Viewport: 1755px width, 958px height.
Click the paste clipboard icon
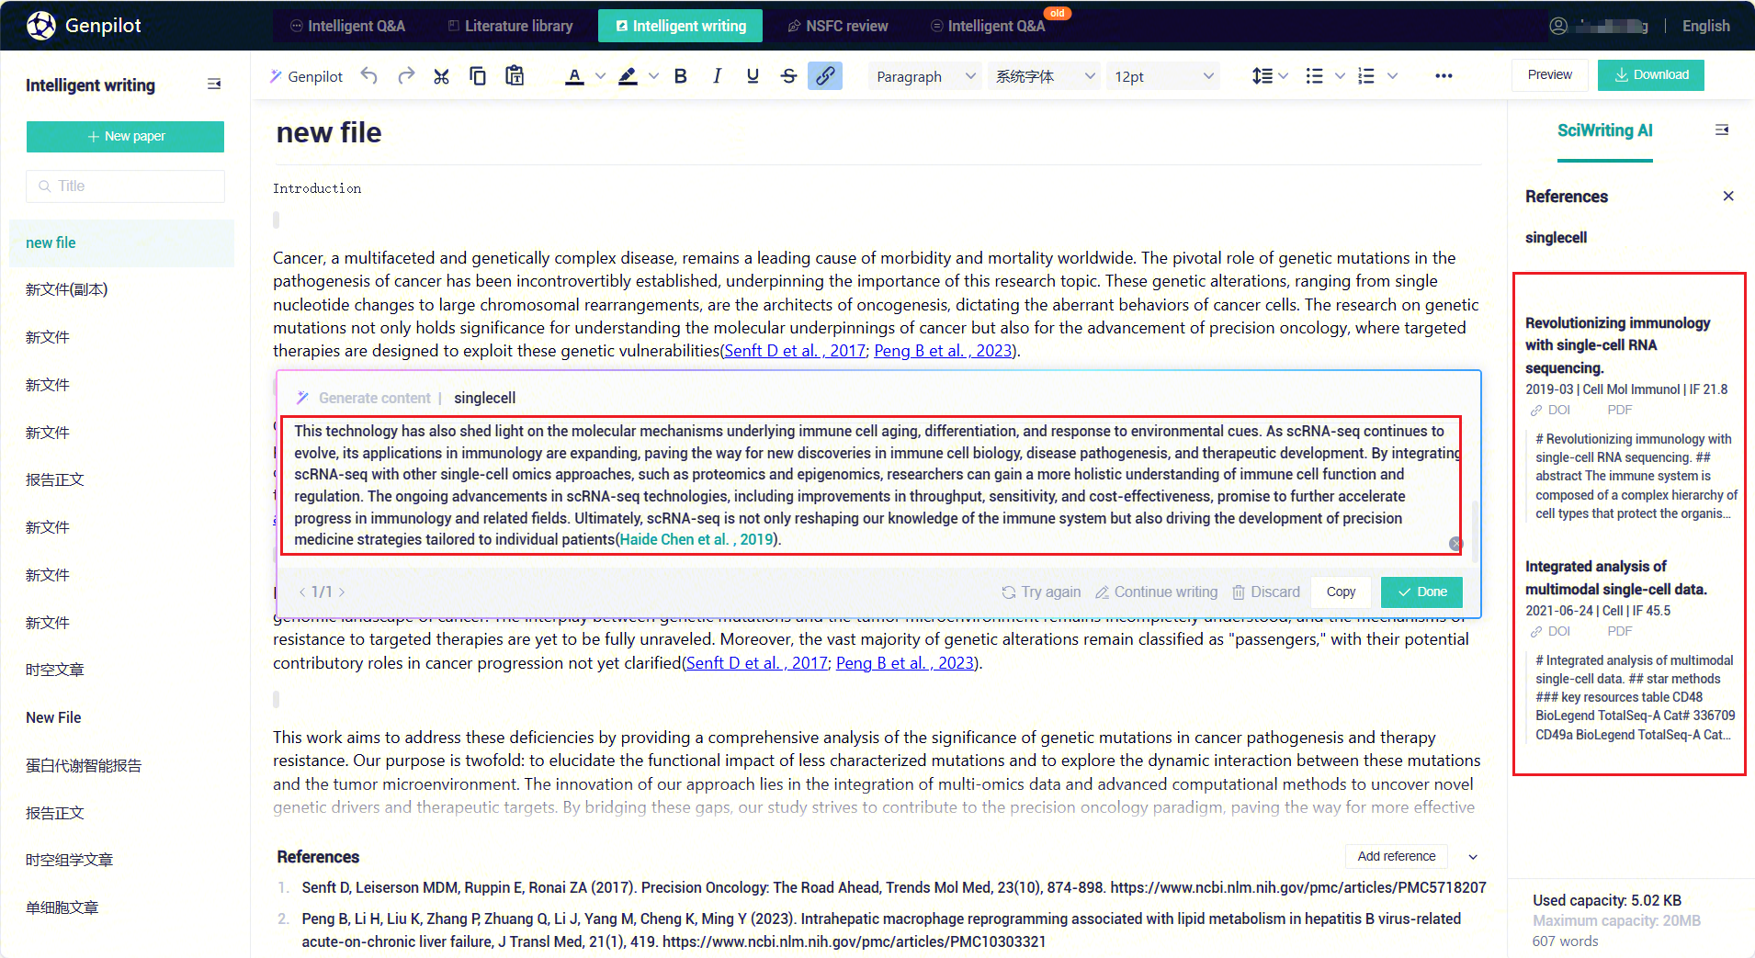point(515,76)
